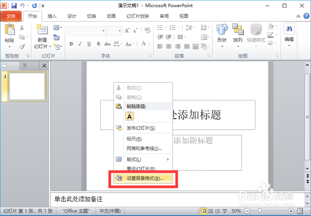Click the Redo icon in title bar

tap(34, 5)
